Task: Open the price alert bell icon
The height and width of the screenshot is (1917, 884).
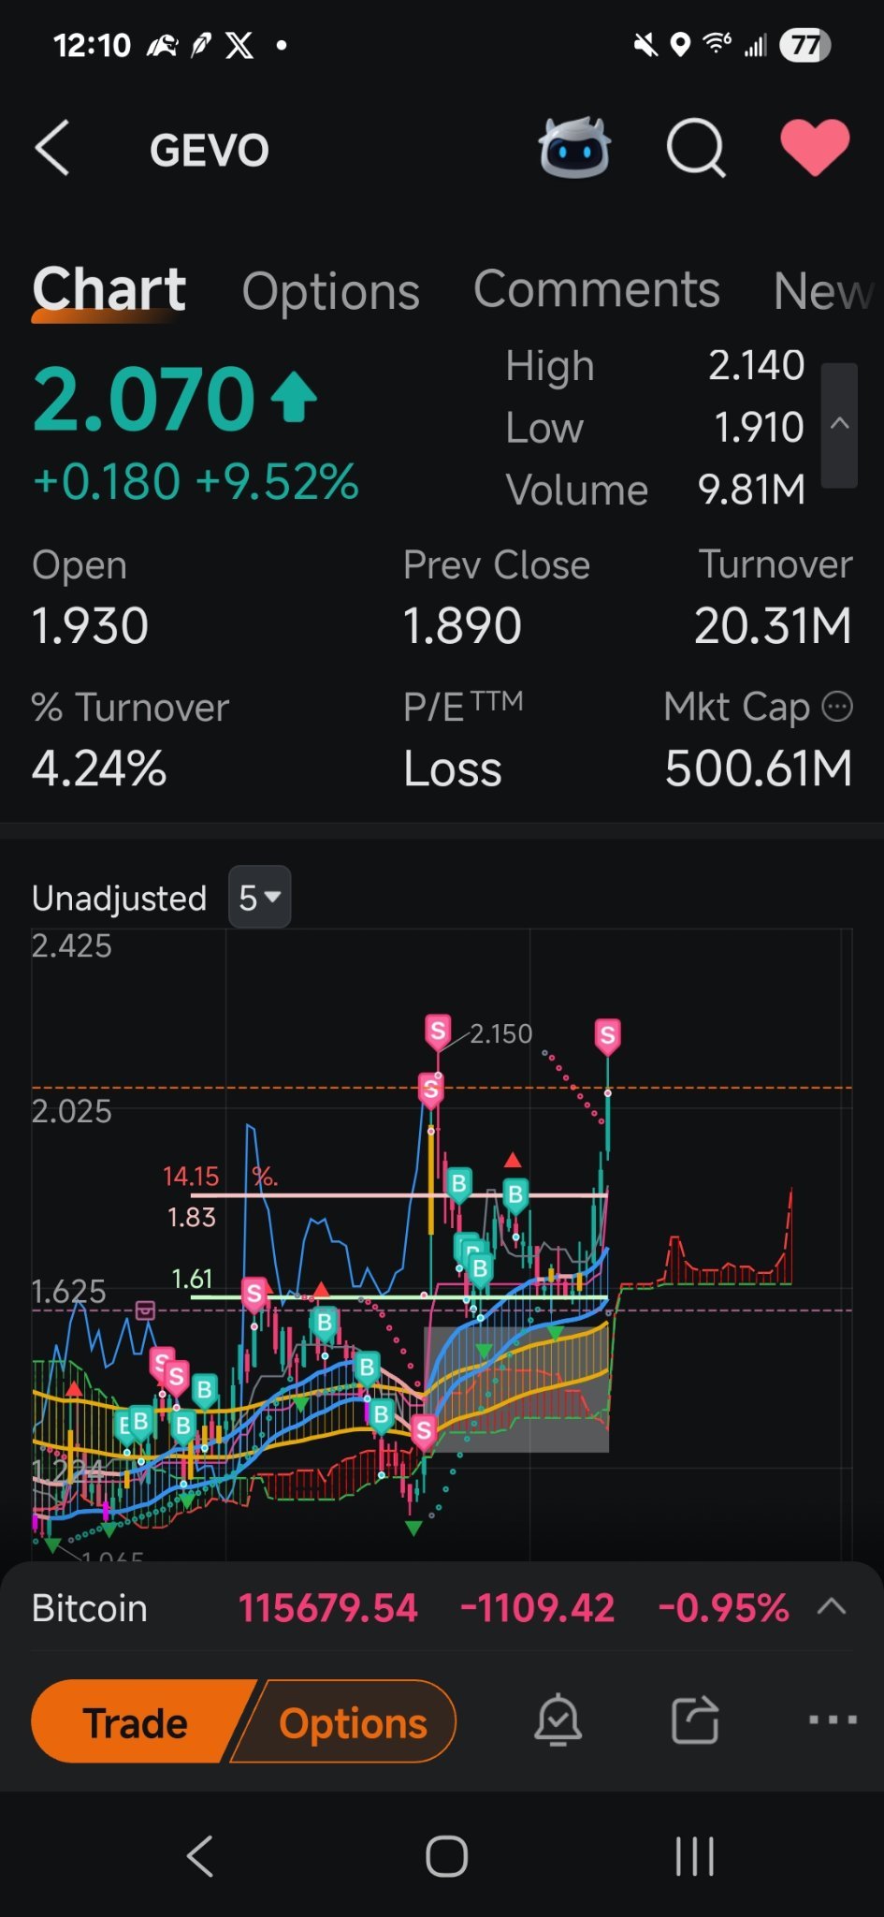Action: (558, 1720)
